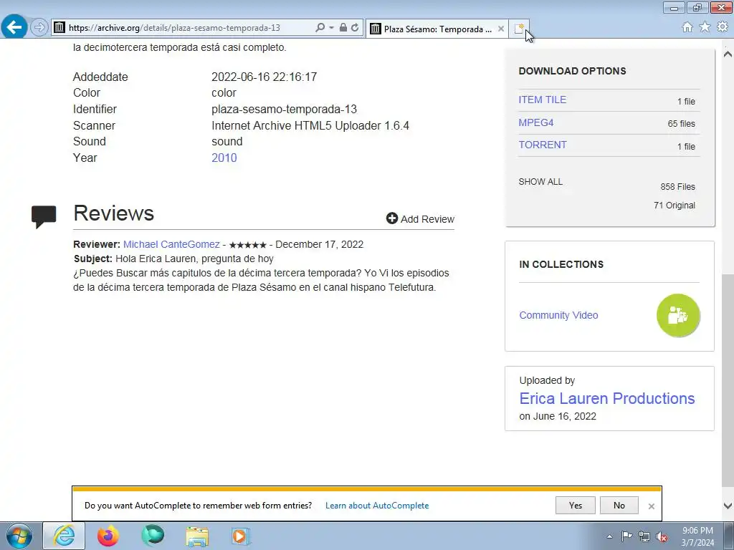734x550 pixels.
Task: Click the '65 files' count text
Action: click(681, 123)
